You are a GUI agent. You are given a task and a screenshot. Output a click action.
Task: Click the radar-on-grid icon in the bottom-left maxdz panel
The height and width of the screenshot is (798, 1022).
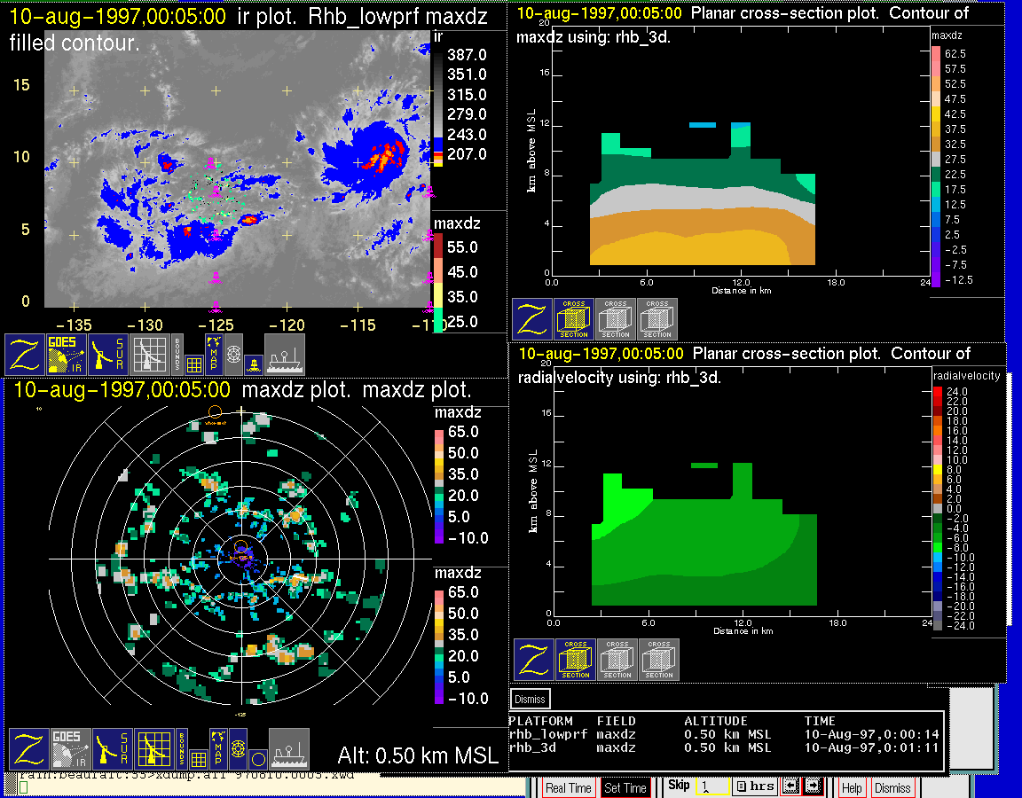[155, 749]
